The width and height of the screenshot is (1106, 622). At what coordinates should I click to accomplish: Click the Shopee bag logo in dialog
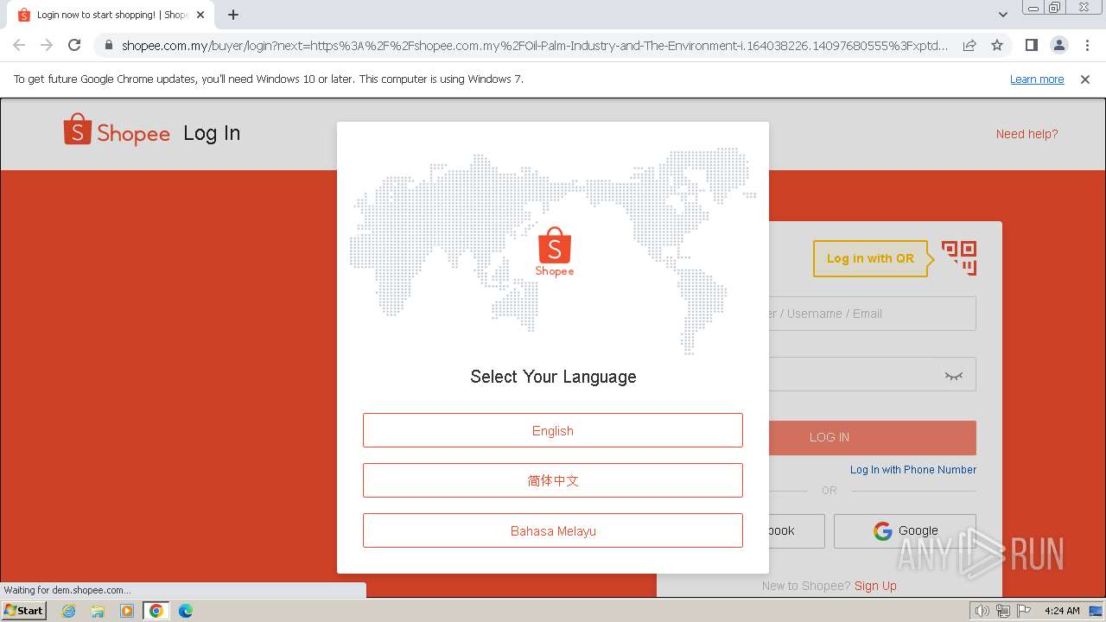click(555, 251)
